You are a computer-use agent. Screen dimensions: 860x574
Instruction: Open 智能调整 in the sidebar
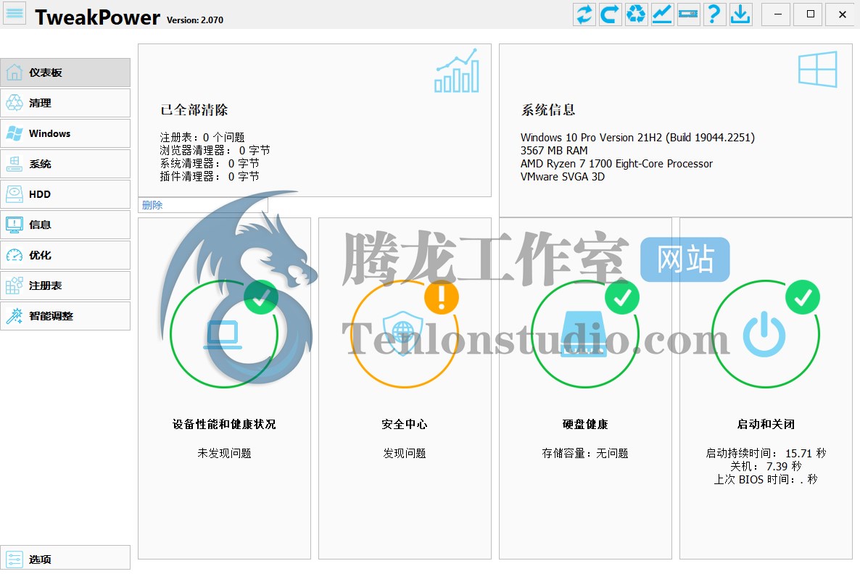coord(65,316)
